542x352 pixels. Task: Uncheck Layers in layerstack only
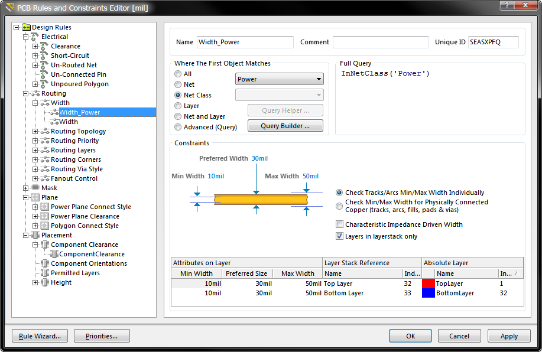pos(339,236)
